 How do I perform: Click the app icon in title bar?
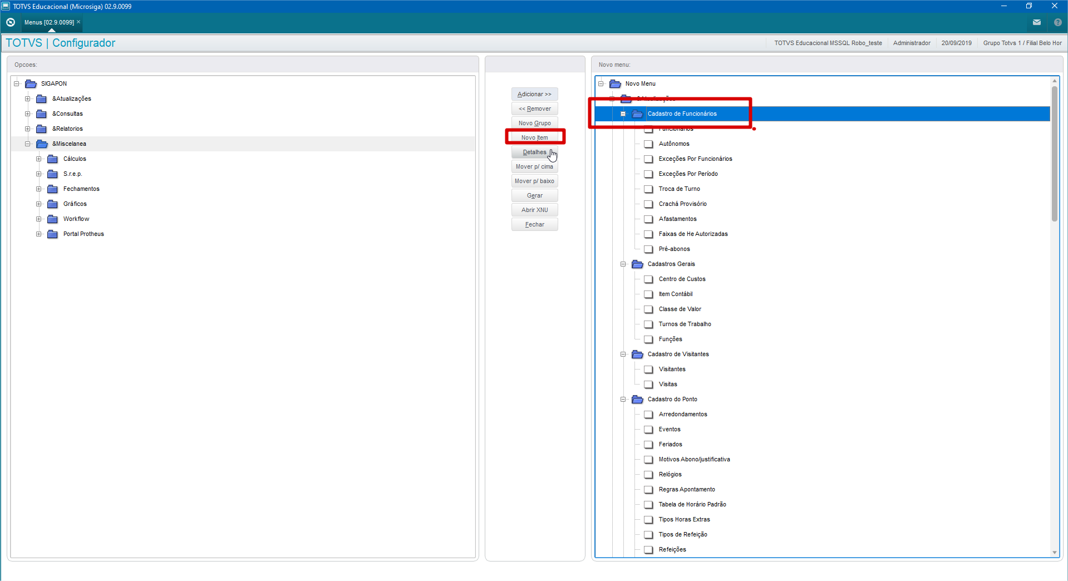click(6, 6)
